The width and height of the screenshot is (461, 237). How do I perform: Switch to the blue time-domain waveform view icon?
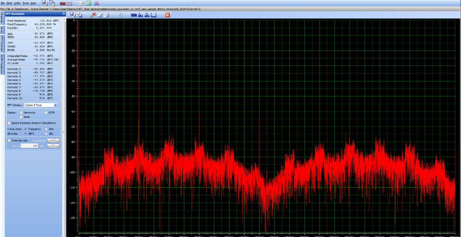pyautogui.click(x=134, y=15)
